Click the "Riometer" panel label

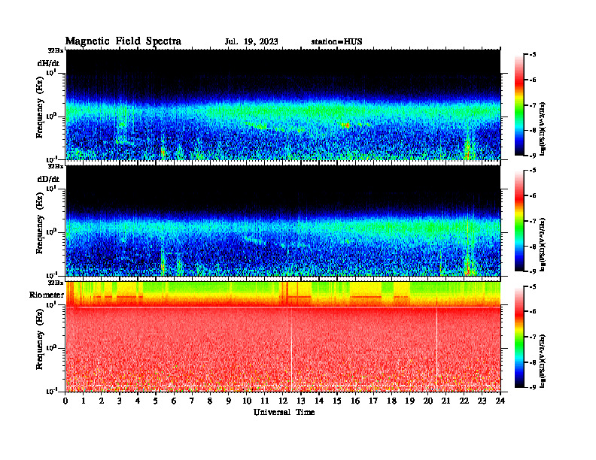[x=47, y=295]
